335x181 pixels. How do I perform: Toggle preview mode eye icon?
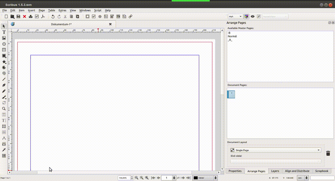tap(253, 16)
